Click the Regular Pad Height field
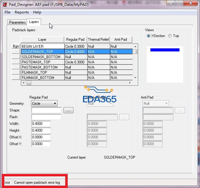Image resolution: width=200 pixels, height=188 pixels. 41,130
